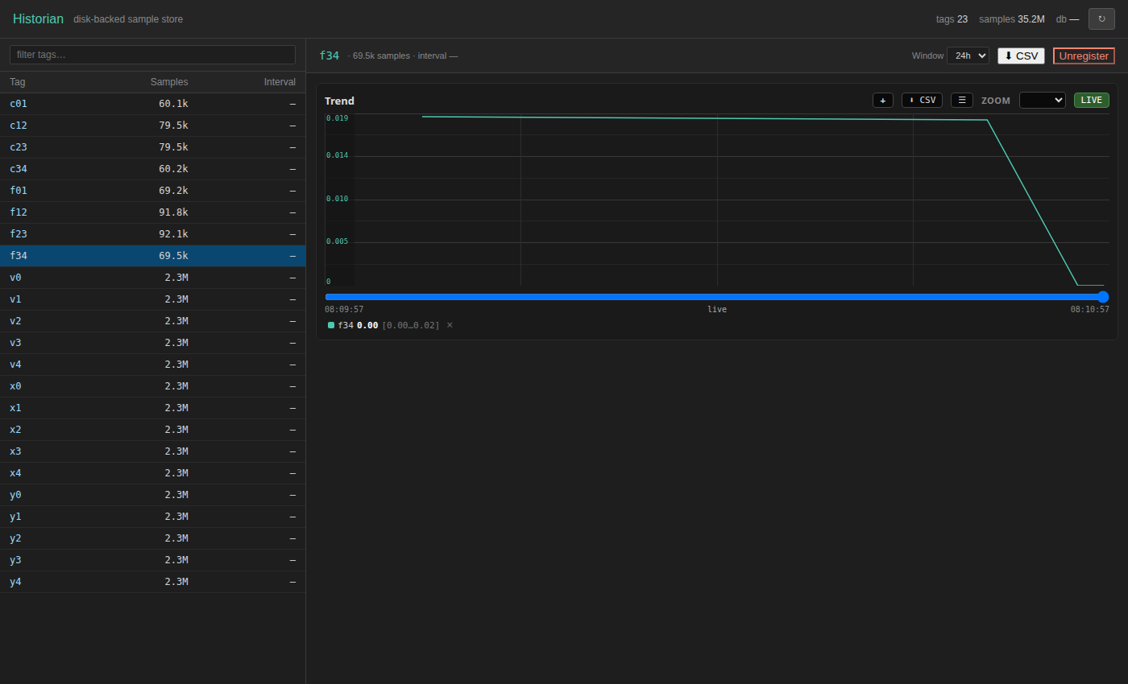Select tag x2
Viewport: 1128px width, 684px height.
[x=152, y=430]
